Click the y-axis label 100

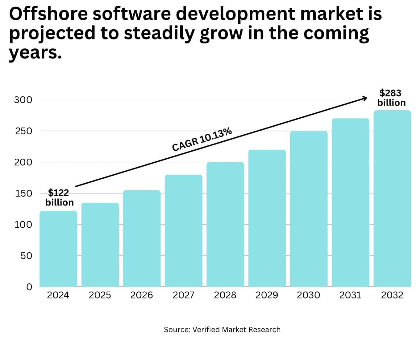coord(23,225)
